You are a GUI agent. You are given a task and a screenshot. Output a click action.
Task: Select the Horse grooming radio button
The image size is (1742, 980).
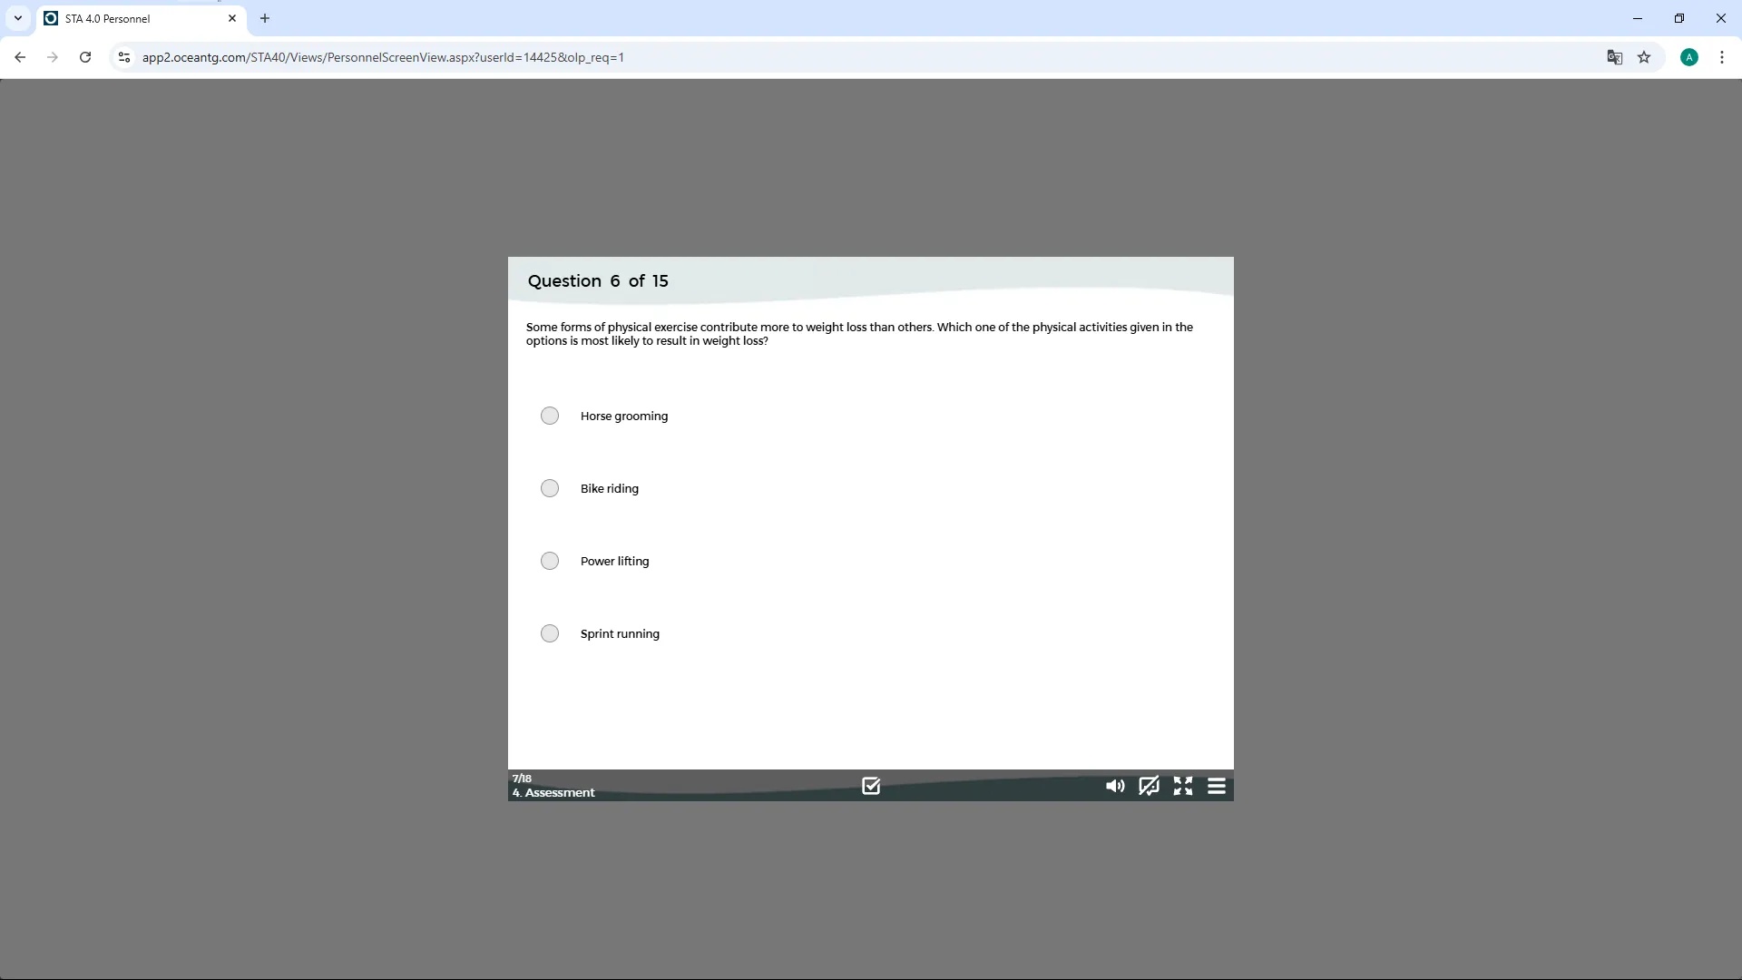(550, 416)
